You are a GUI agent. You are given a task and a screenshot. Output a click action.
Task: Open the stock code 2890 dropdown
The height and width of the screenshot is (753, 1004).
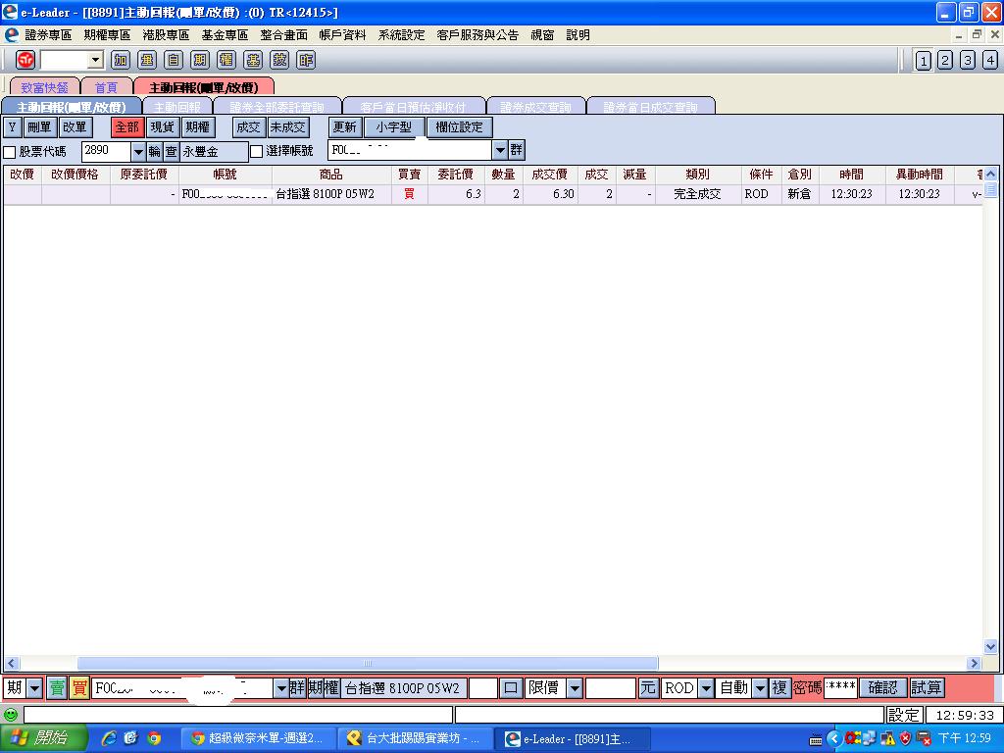(138, 152)
